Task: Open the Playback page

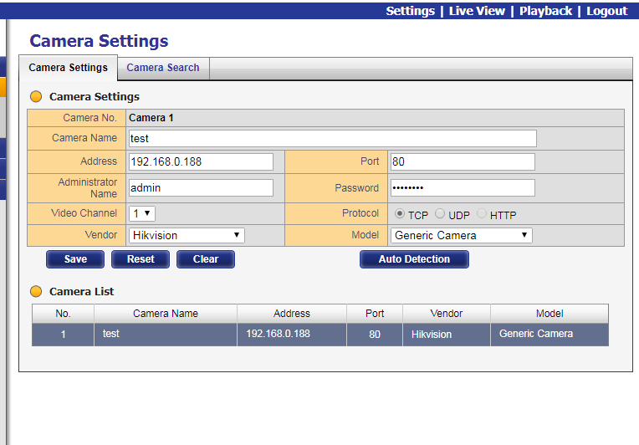Action: tap(545, 11)
